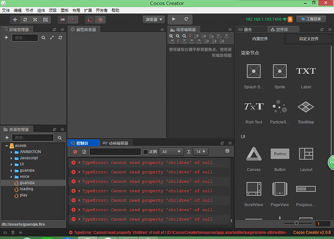The width and height of the screenshot is (334, 239).
Task: Switch to the 自定义控件 tab
Action: click(x=309, y=39)
